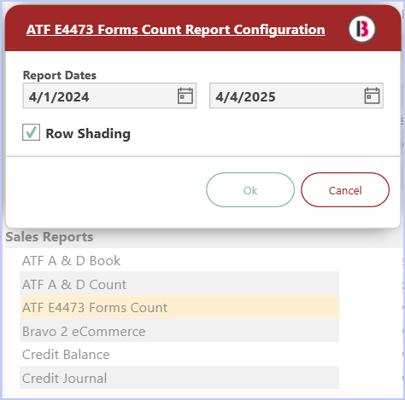Click the Sales Reports section header
405x400 pixels.
[x=50, y=237]
